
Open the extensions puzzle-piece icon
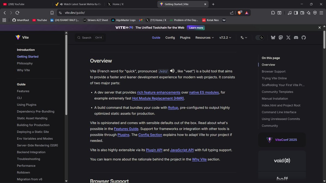[273, 13]
